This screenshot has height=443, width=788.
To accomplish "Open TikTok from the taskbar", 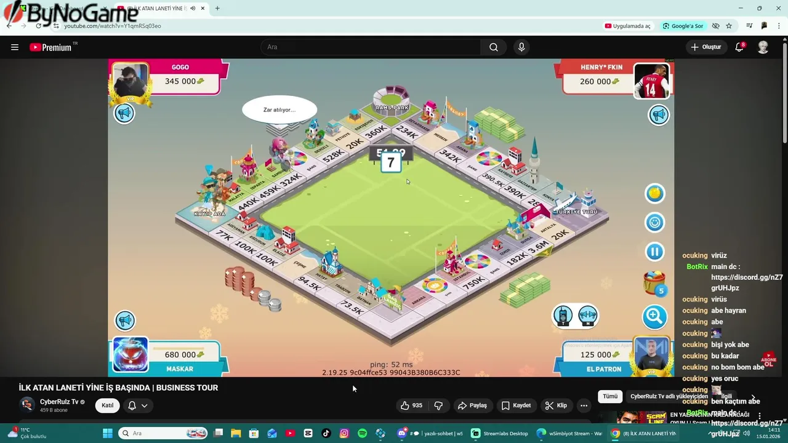I will (326, 433).
